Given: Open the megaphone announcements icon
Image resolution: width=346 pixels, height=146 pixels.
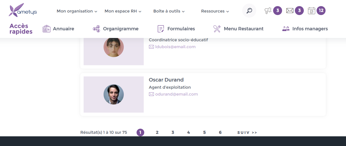Looking at the screenshot, I should (x=268, y=11).
